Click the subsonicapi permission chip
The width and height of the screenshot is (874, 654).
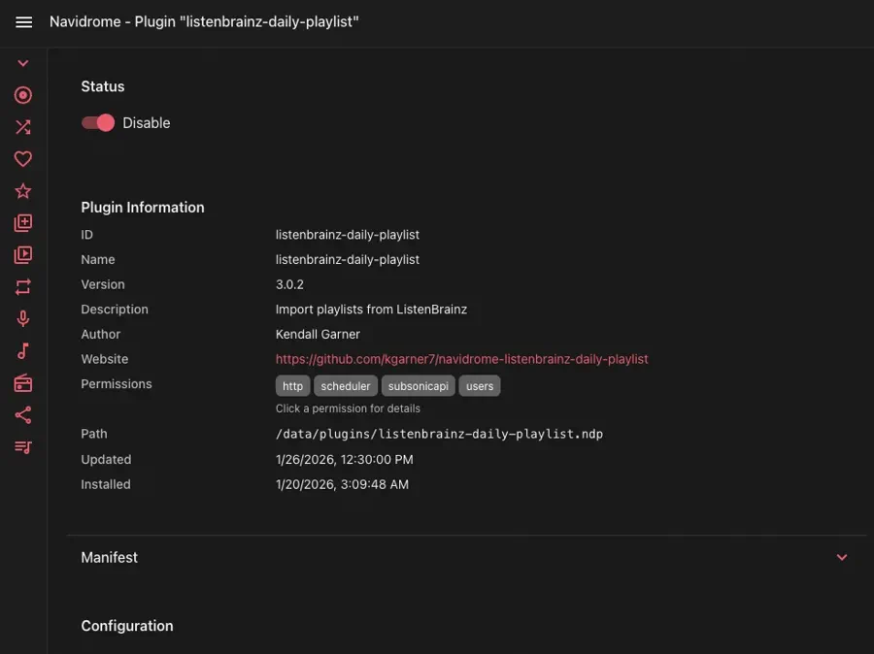point(418,386)
